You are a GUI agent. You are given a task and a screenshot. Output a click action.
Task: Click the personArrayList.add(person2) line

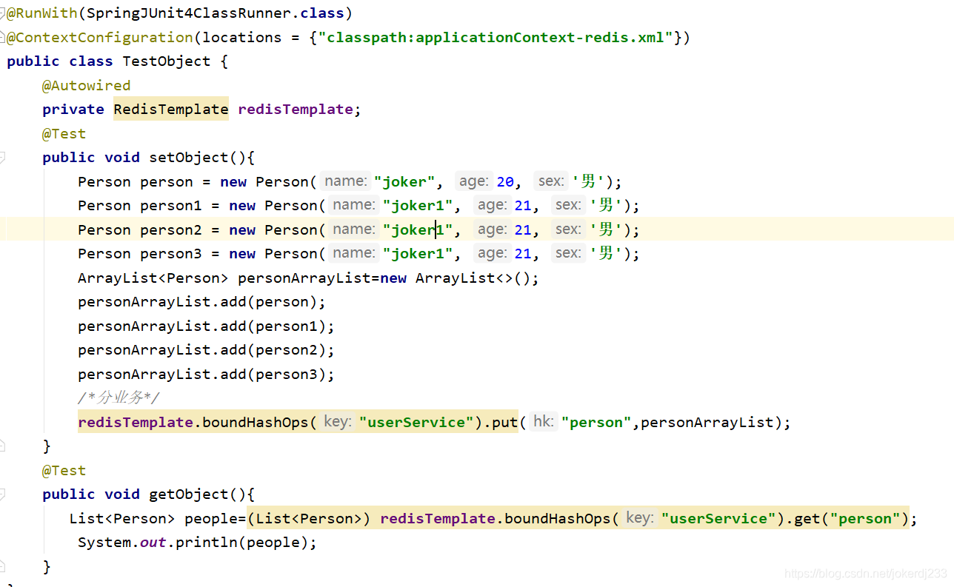coord(206,349)
